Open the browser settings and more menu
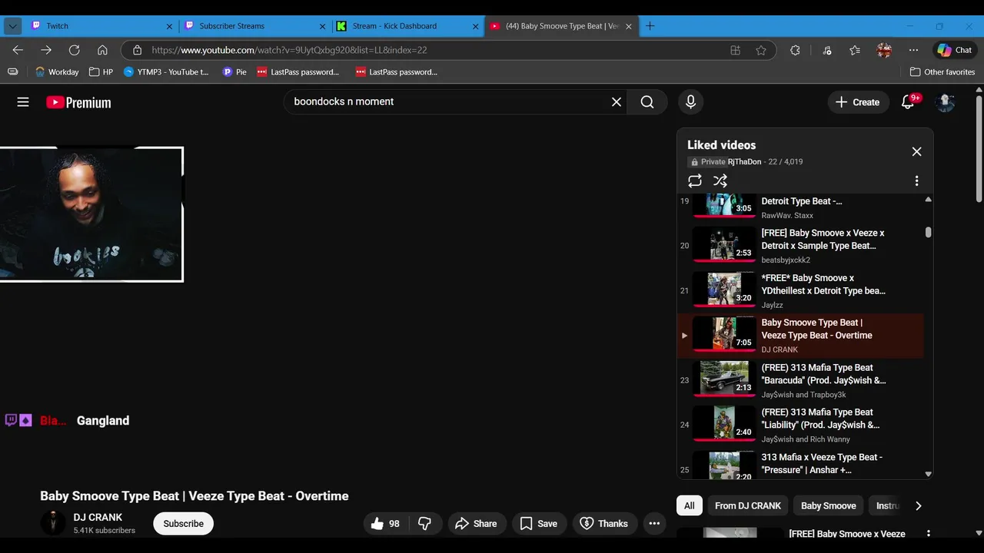 click(913, 50)
